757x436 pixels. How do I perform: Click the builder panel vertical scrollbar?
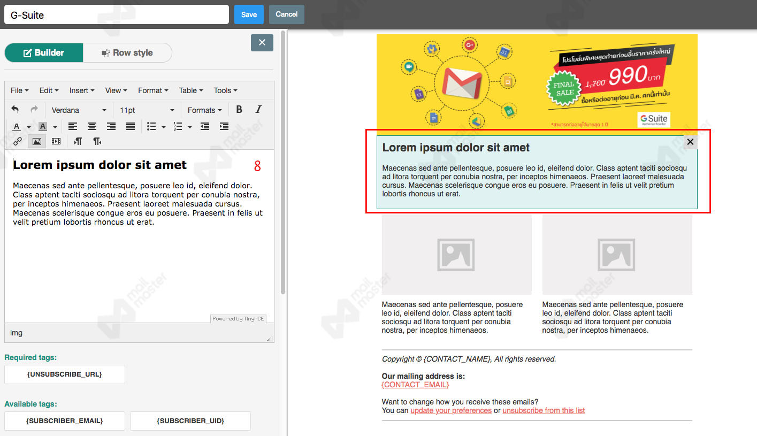point(282,162)
